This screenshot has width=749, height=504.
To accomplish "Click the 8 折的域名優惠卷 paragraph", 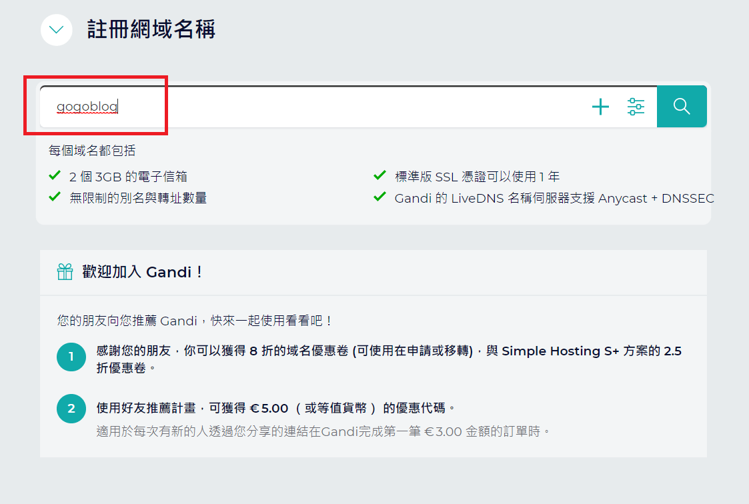I will [x=389, y=359].
